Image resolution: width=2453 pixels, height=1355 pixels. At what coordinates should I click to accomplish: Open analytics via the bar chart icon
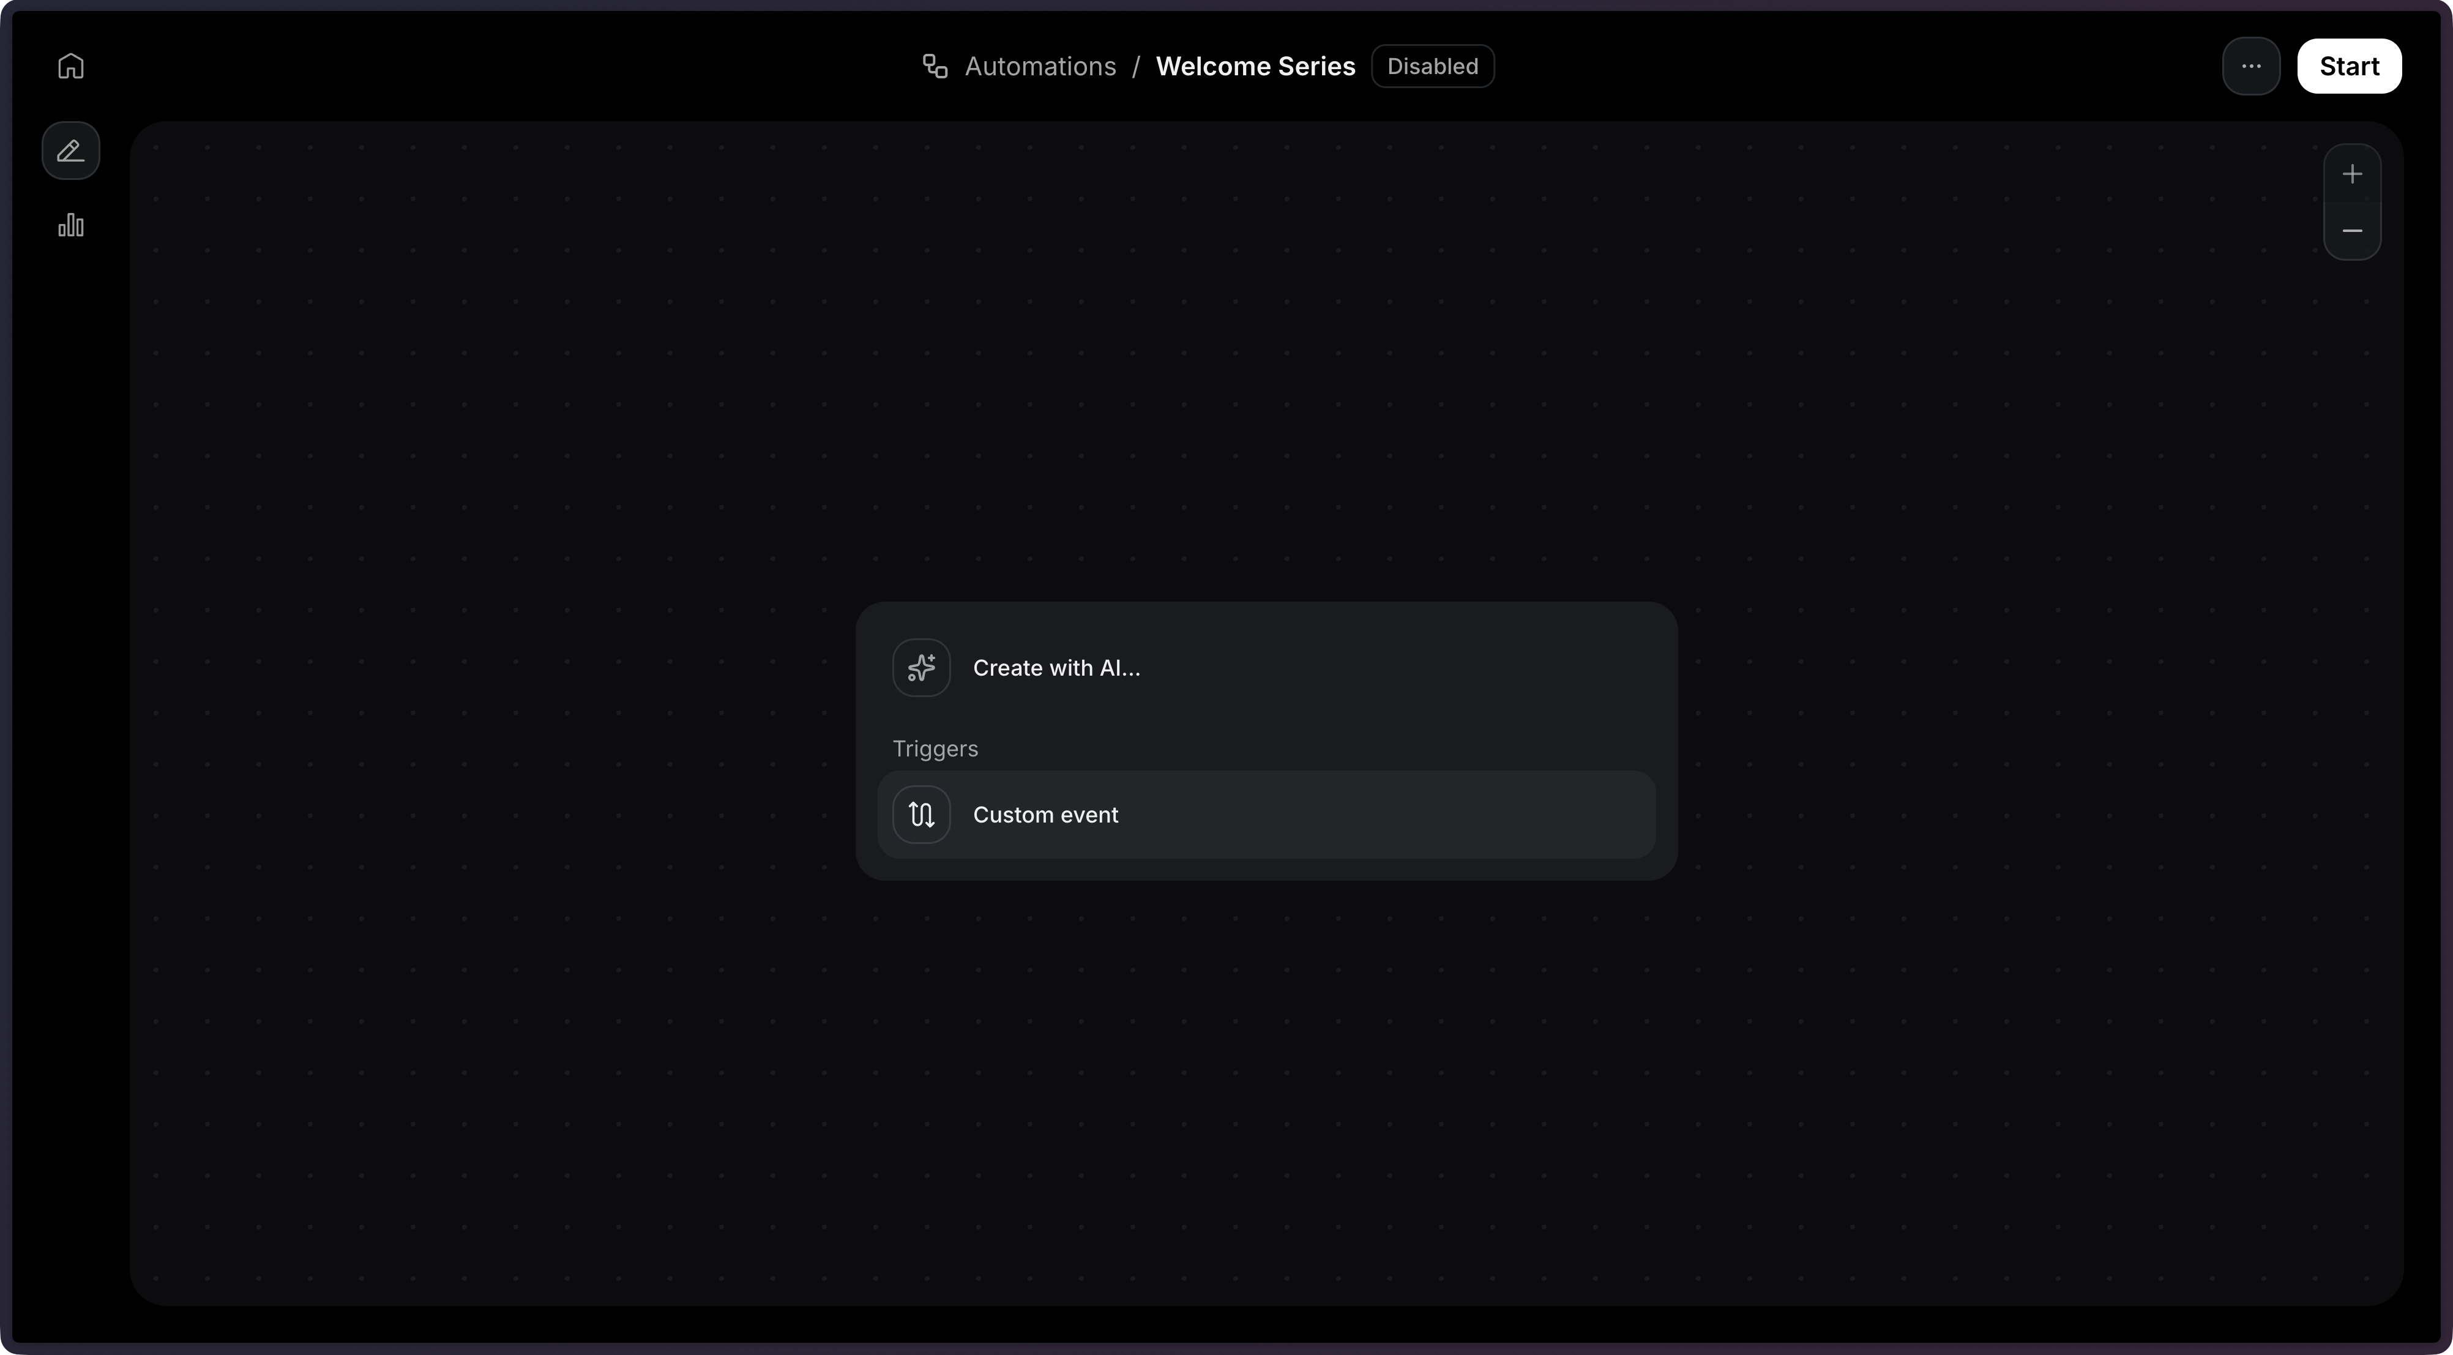[x=70, y=226]
